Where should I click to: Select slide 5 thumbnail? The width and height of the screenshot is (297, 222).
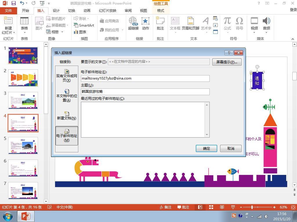tap(23, 146)
